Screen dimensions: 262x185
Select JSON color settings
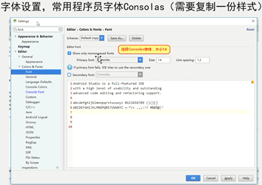(x=29, y=132)
